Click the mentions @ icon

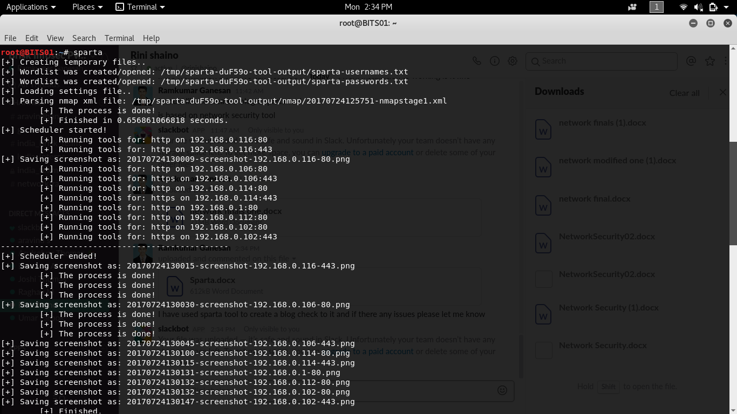tap(691, 61)
